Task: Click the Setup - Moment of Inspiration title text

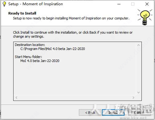Action: (35, 4)
